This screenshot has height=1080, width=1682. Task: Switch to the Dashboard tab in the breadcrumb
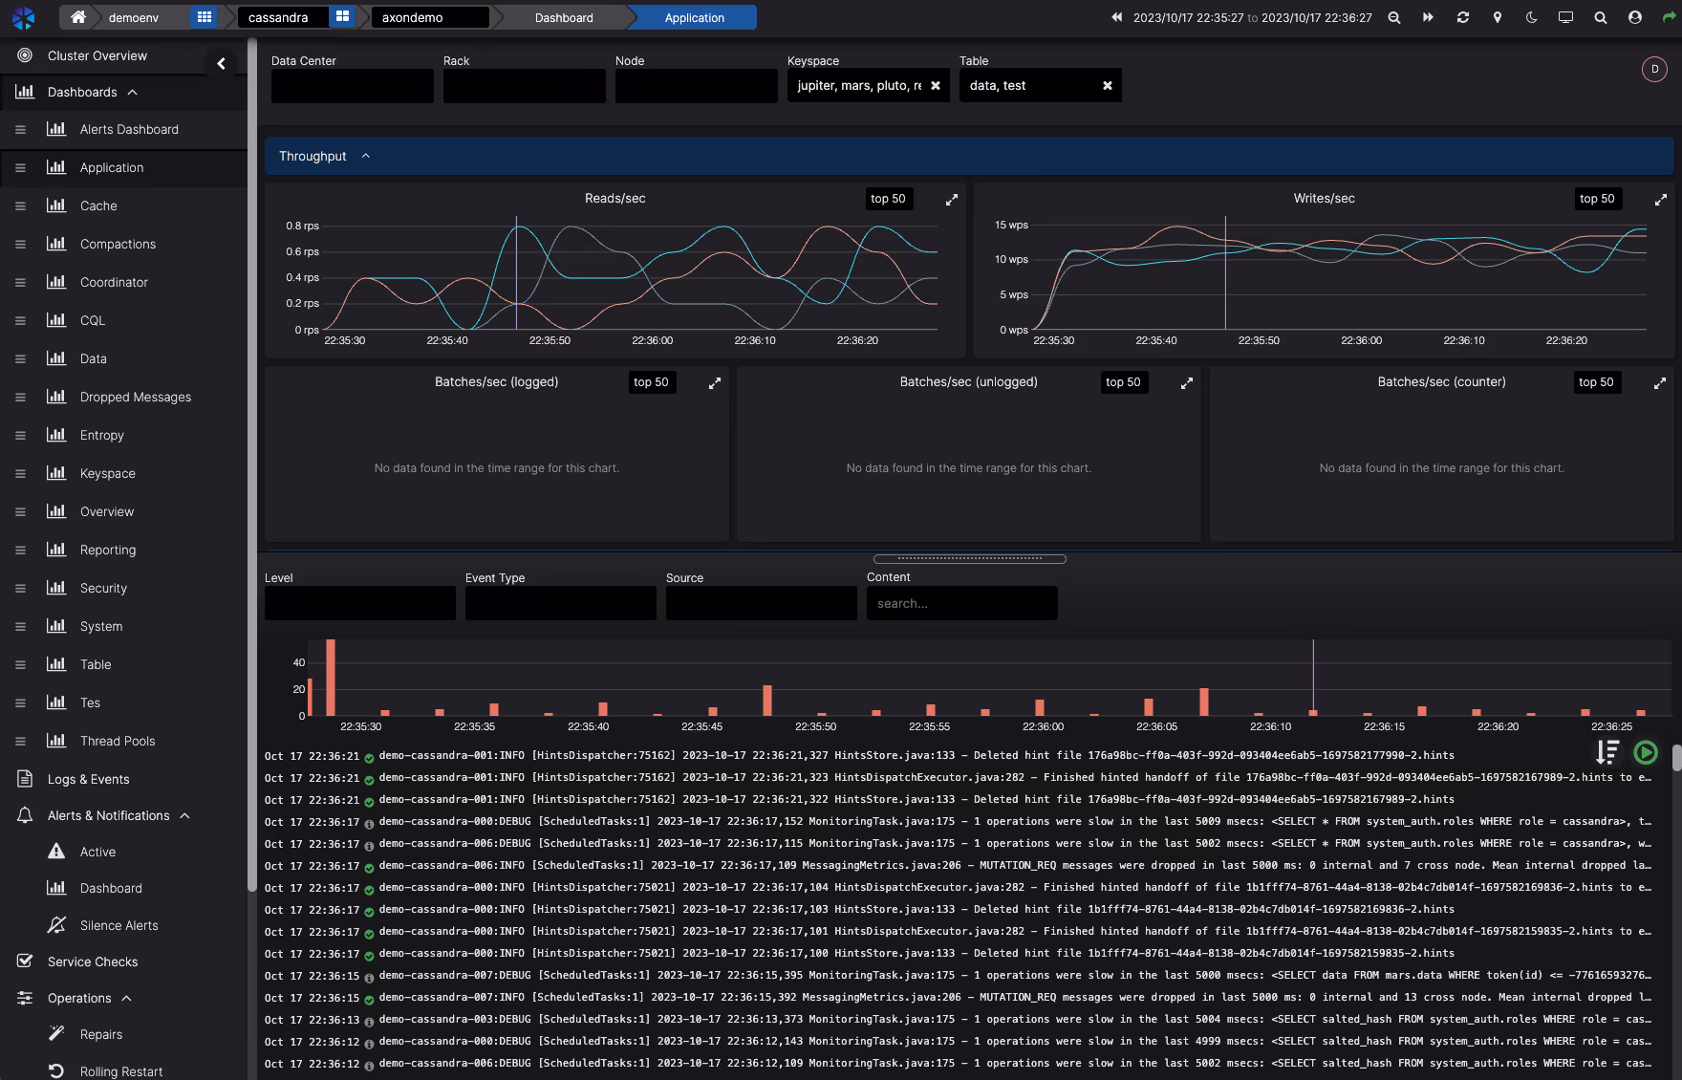coord(564,17)
